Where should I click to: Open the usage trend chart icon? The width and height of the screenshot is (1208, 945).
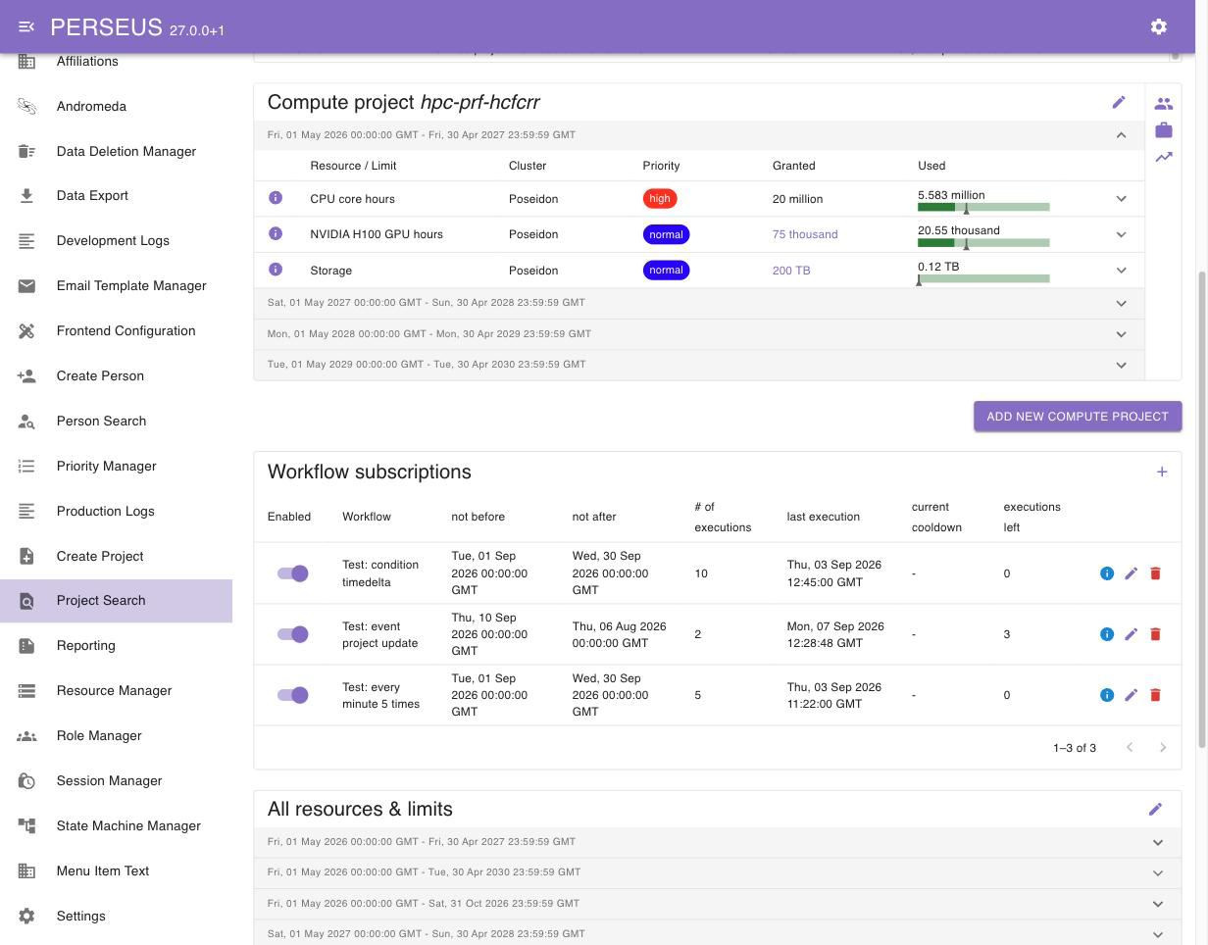[x=1164, y=157]
